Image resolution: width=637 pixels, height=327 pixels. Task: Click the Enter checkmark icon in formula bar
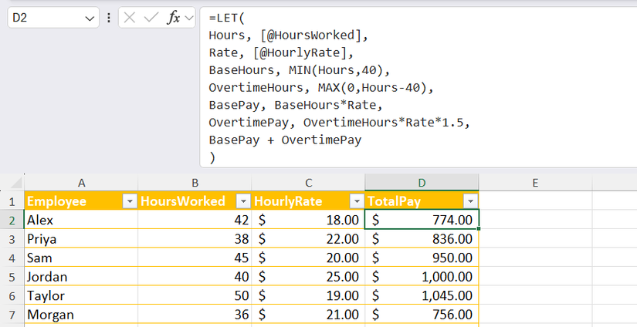pyautogui.click(x=151, y=18)
